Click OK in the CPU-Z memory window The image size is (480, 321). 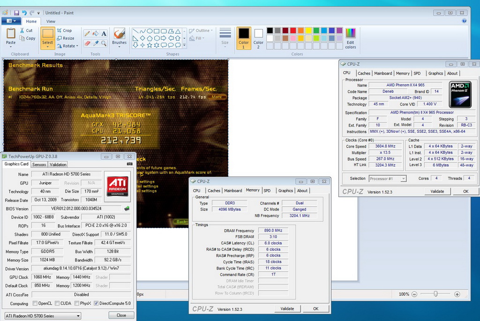[315, 309]
